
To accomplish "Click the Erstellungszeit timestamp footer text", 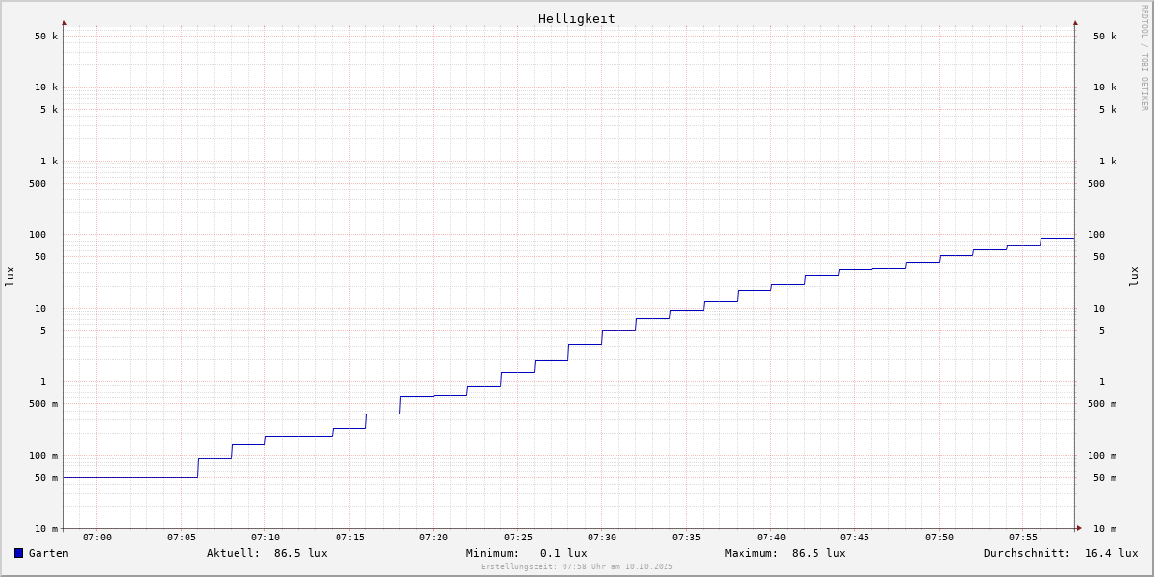I will tap(577, 567).
